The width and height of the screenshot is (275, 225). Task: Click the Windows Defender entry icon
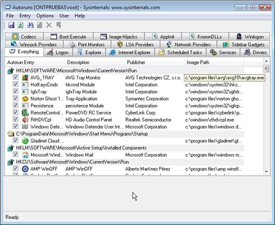pos(25,127)
